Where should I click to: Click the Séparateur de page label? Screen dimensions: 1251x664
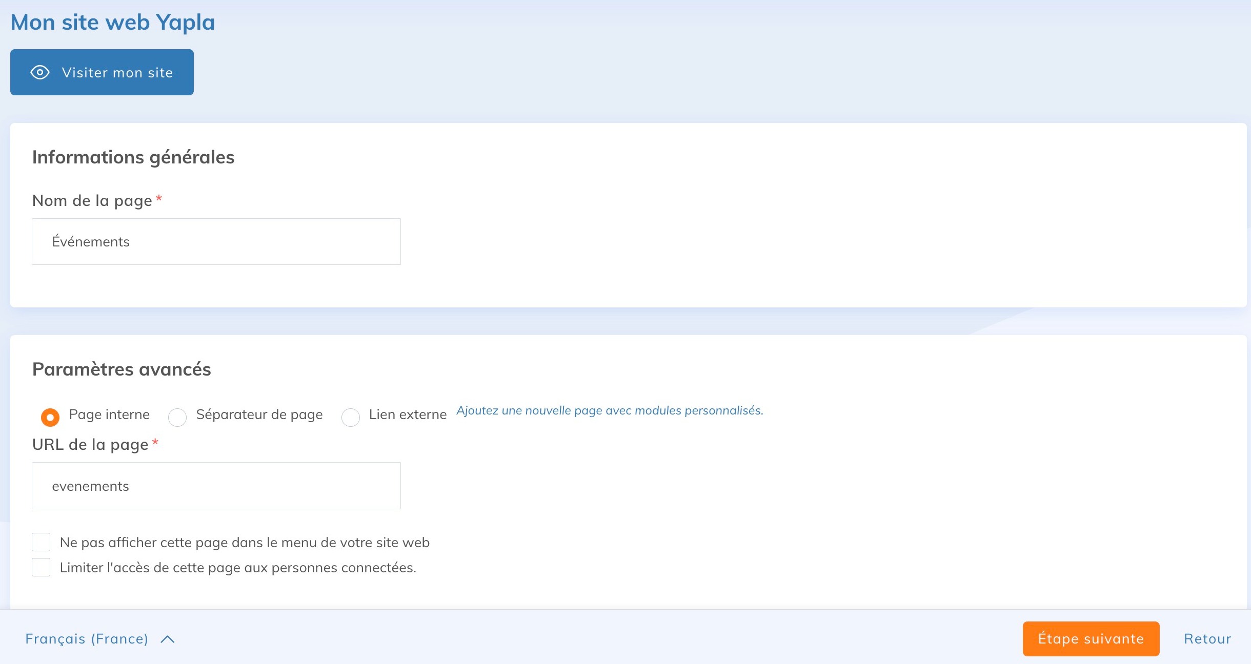259,414
